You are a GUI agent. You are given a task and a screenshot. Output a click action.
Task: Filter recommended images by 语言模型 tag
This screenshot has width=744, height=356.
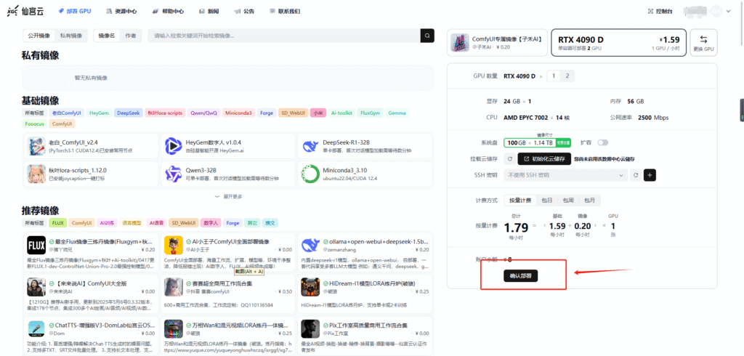132,222
